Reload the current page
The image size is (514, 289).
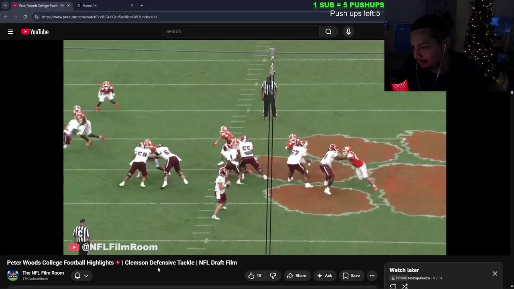click(25, 17)
